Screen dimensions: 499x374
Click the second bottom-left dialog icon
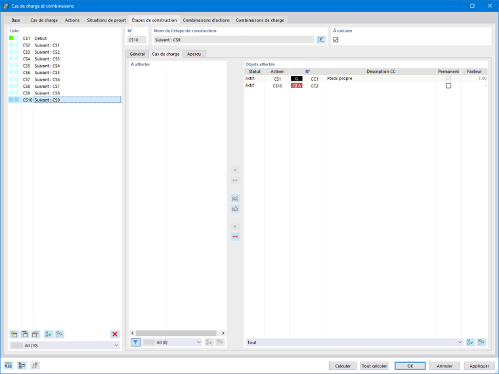pyautogui.click(x=22, y=365)
